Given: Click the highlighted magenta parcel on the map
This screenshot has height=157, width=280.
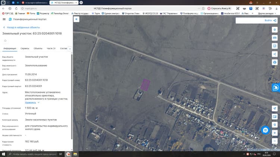Looking at the screenshot, I should [145, 85].
